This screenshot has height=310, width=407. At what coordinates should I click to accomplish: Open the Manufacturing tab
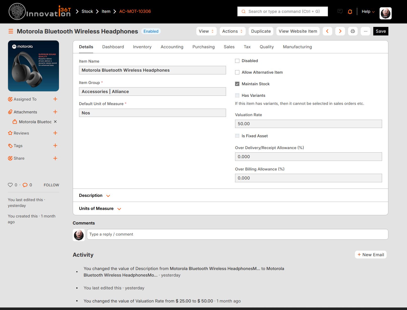click(297, 47)
